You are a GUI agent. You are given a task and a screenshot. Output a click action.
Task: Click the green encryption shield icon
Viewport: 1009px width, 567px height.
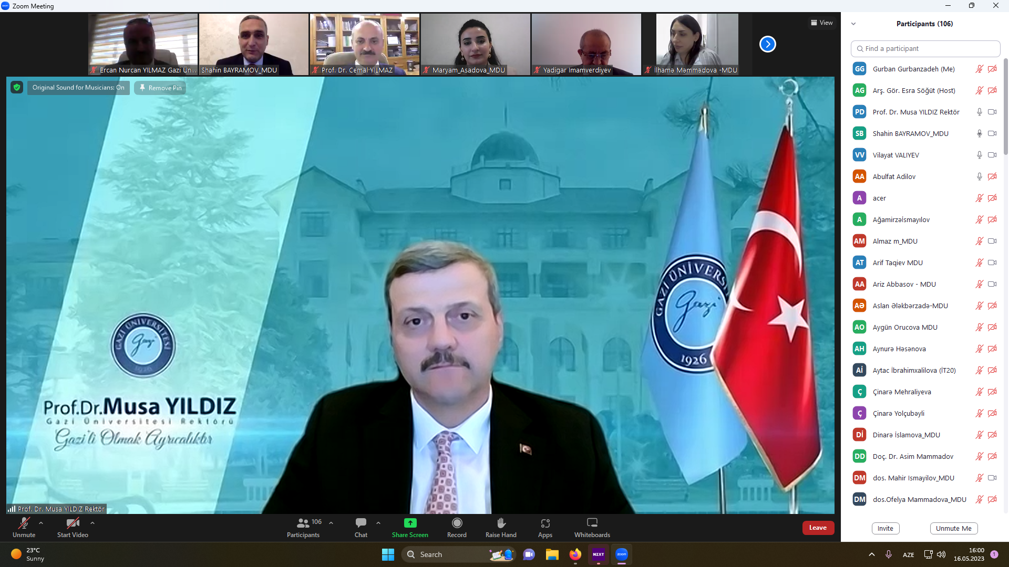(x=17, y=88)
